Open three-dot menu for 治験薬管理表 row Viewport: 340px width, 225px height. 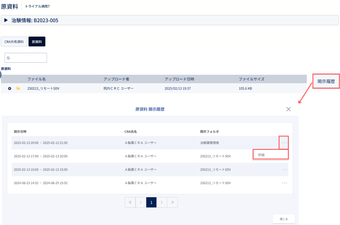tap(285, 143)
